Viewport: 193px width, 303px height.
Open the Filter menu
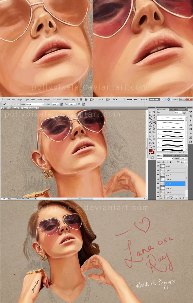(40, 100)
